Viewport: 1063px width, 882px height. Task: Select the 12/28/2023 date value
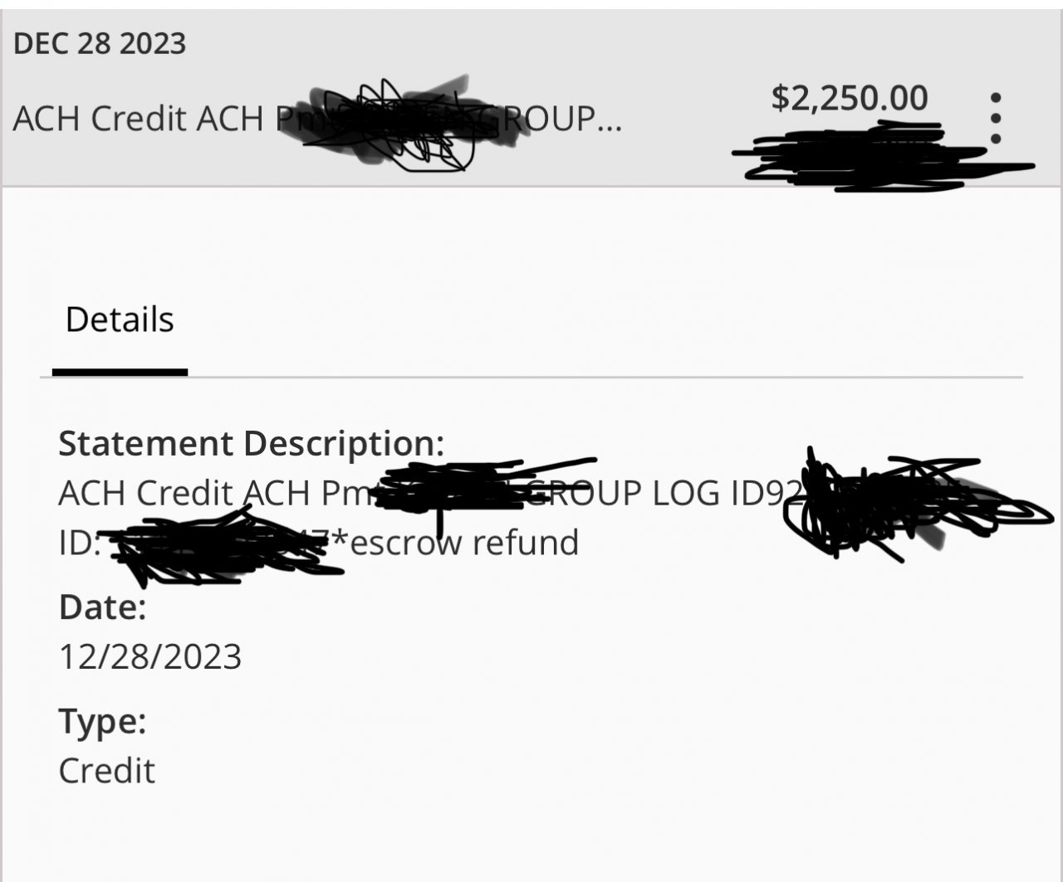150,657
